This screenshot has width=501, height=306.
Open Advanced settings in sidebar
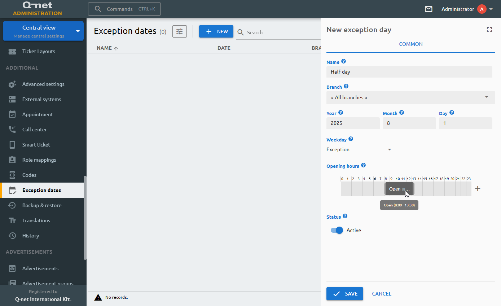tap(43, 84)
